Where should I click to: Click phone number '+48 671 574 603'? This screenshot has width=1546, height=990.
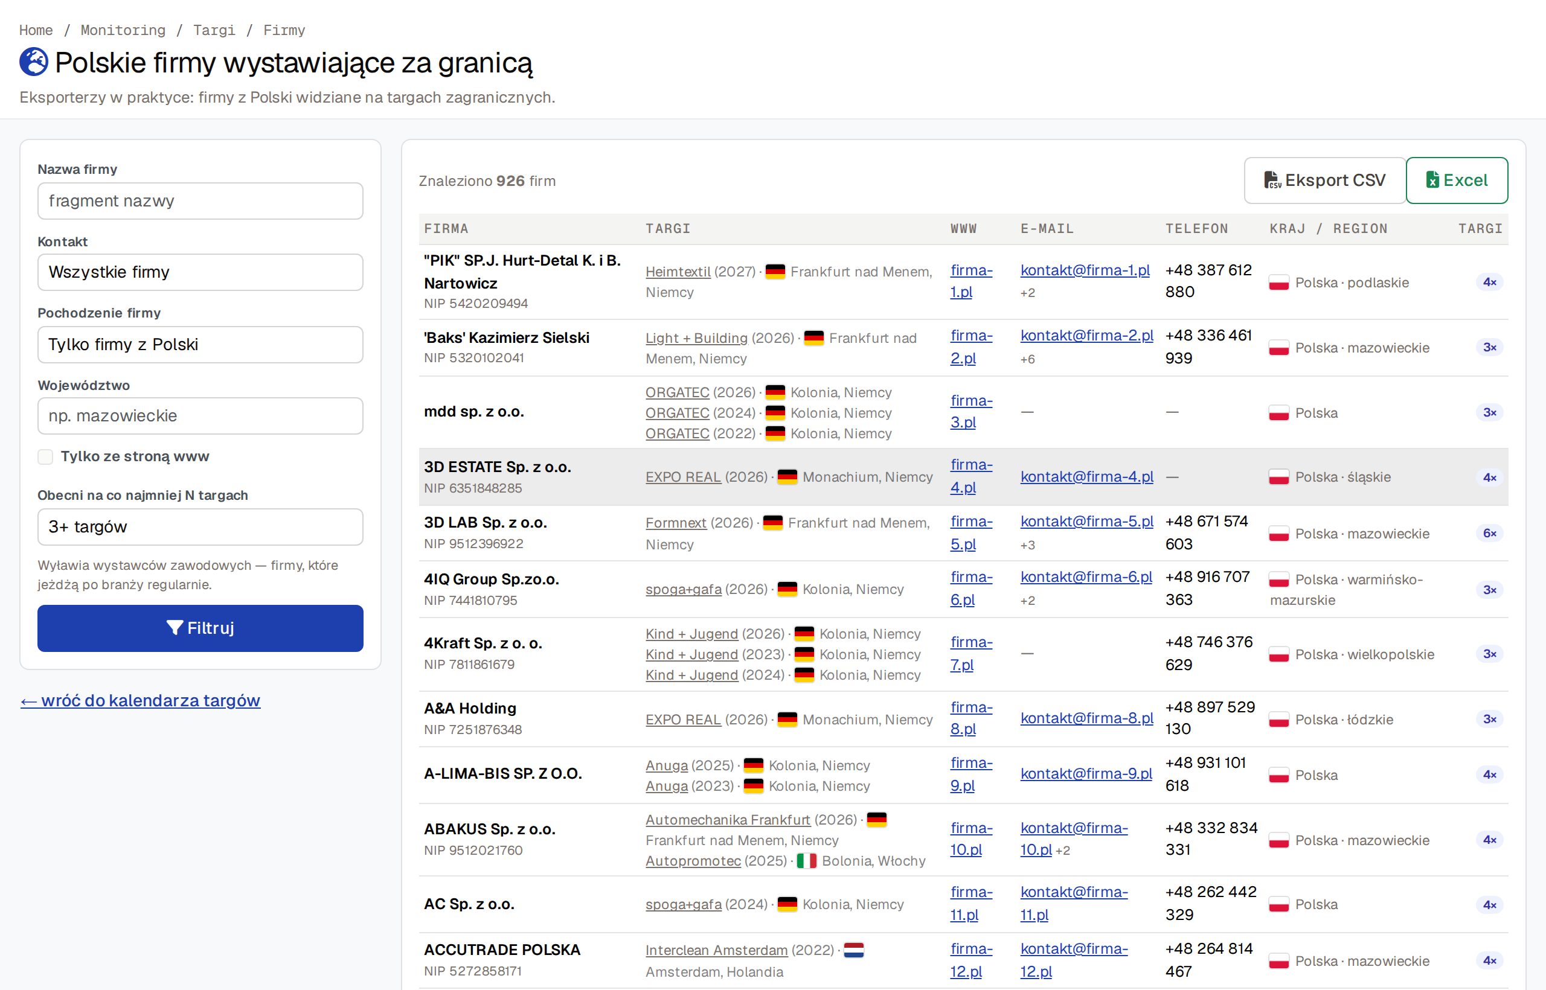coord(1207,533)
